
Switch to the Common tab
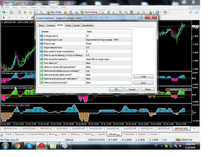tap(51, 25)
